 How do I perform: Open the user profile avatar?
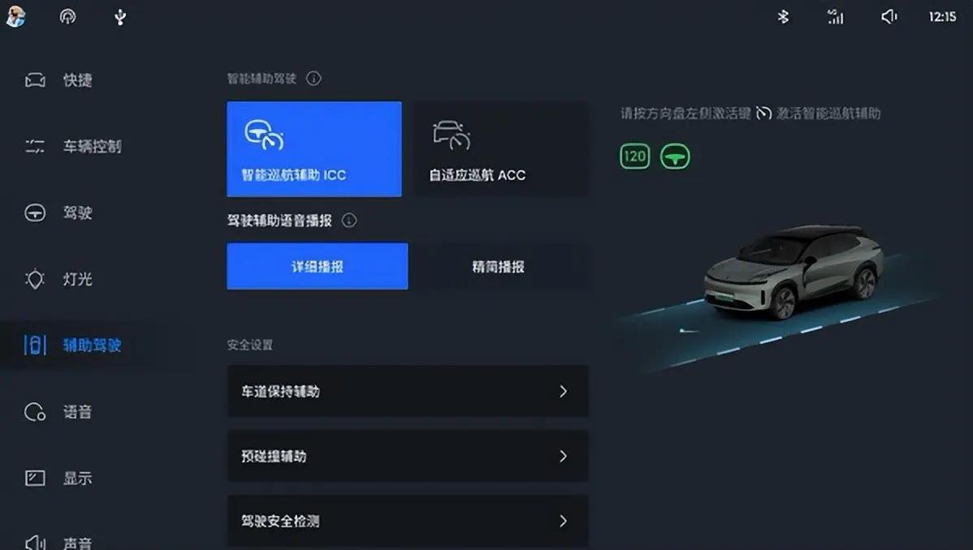tap(15, 16)
